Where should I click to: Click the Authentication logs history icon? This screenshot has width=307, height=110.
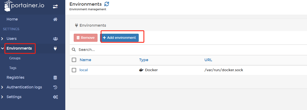point(55,87)
